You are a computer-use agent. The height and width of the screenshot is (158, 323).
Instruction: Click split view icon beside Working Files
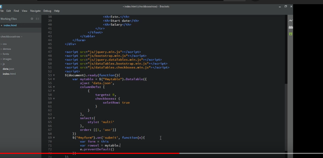pos(37,19)
